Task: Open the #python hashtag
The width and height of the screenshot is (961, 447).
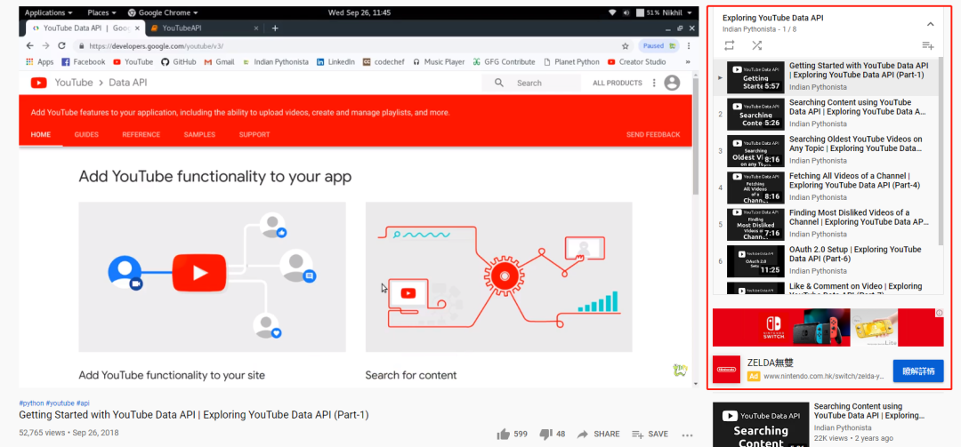Action: pyautogui.click(x=31, y=403)
